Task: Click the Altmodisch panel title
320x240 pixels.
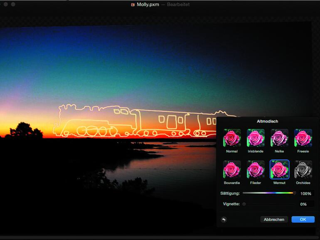Action: (x=267, y=121)
